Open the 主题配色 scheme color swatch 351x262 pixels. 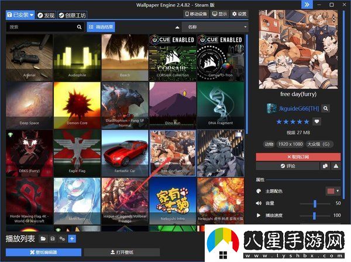coord(331,191)
